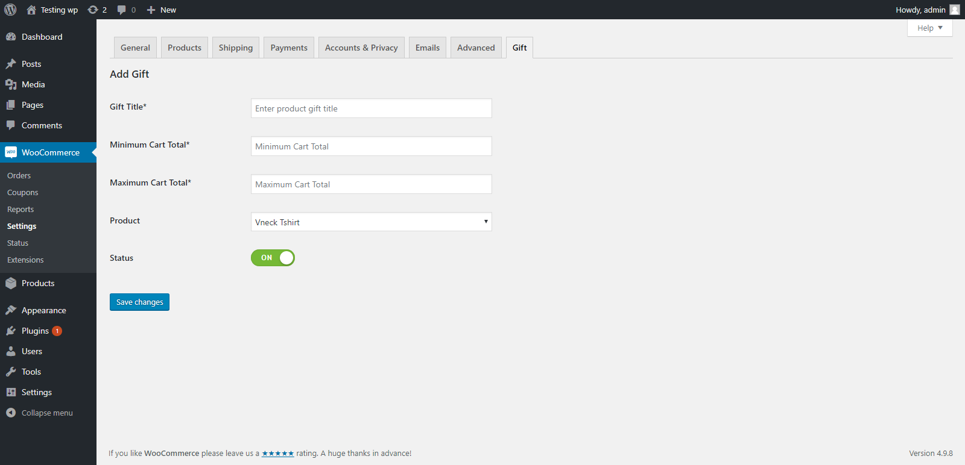Viewport: 965px width, 465px height.
Task: Click the Collapse menu arrow icon
Action: [11, 413]
